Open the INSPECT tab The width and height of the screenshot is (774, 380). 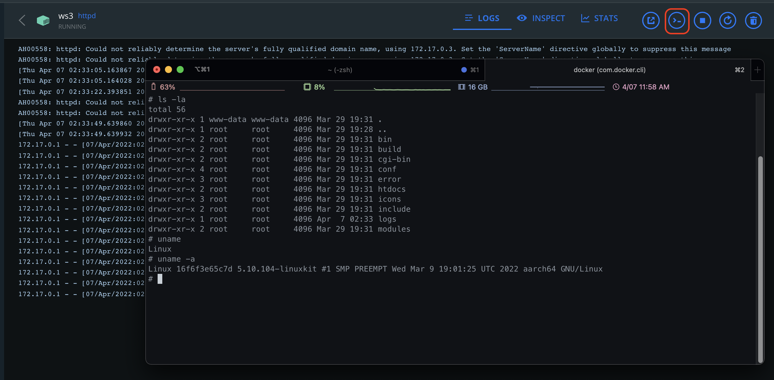[541, 18]
